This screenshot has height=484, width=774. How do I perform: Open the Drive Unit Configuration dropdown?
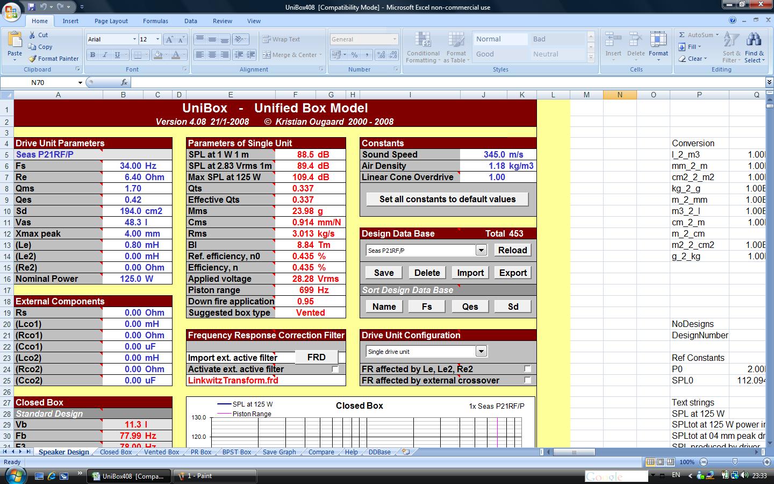point(481,352)
